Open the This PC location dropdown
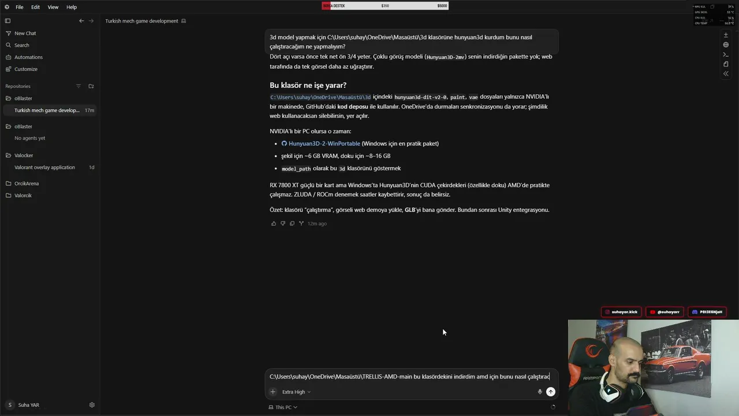The width and height of the screenshot is (739, 416). click(283, 407)
